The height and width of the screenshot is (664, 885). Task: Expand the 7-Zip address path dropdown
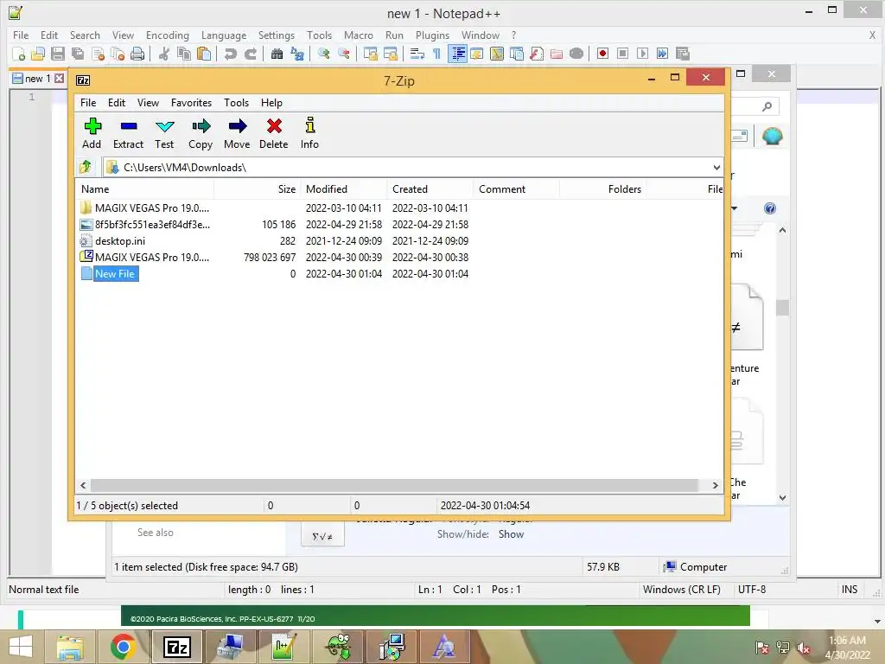716,167
